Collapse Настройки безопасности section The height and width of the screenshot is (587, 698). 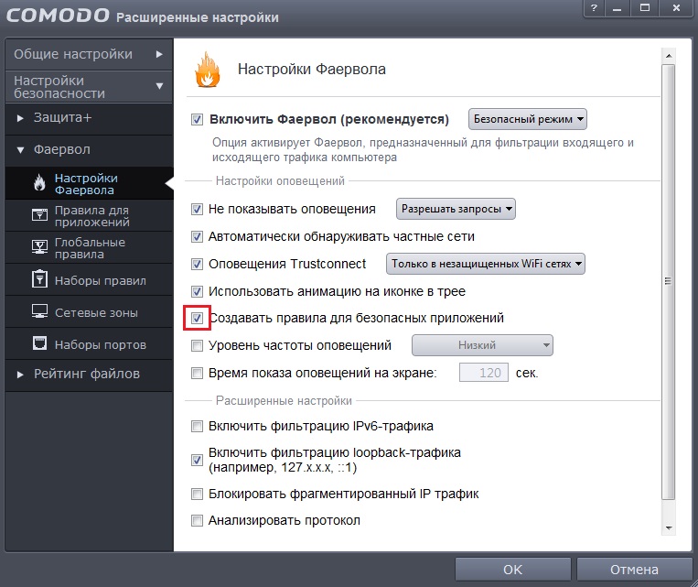pyautogui.click(x=89, y=87)
